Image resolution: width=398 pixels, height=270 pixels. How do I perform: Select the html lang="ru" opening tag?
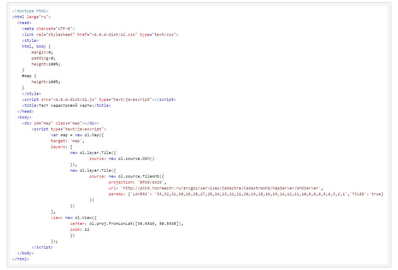tap(32, 17)
